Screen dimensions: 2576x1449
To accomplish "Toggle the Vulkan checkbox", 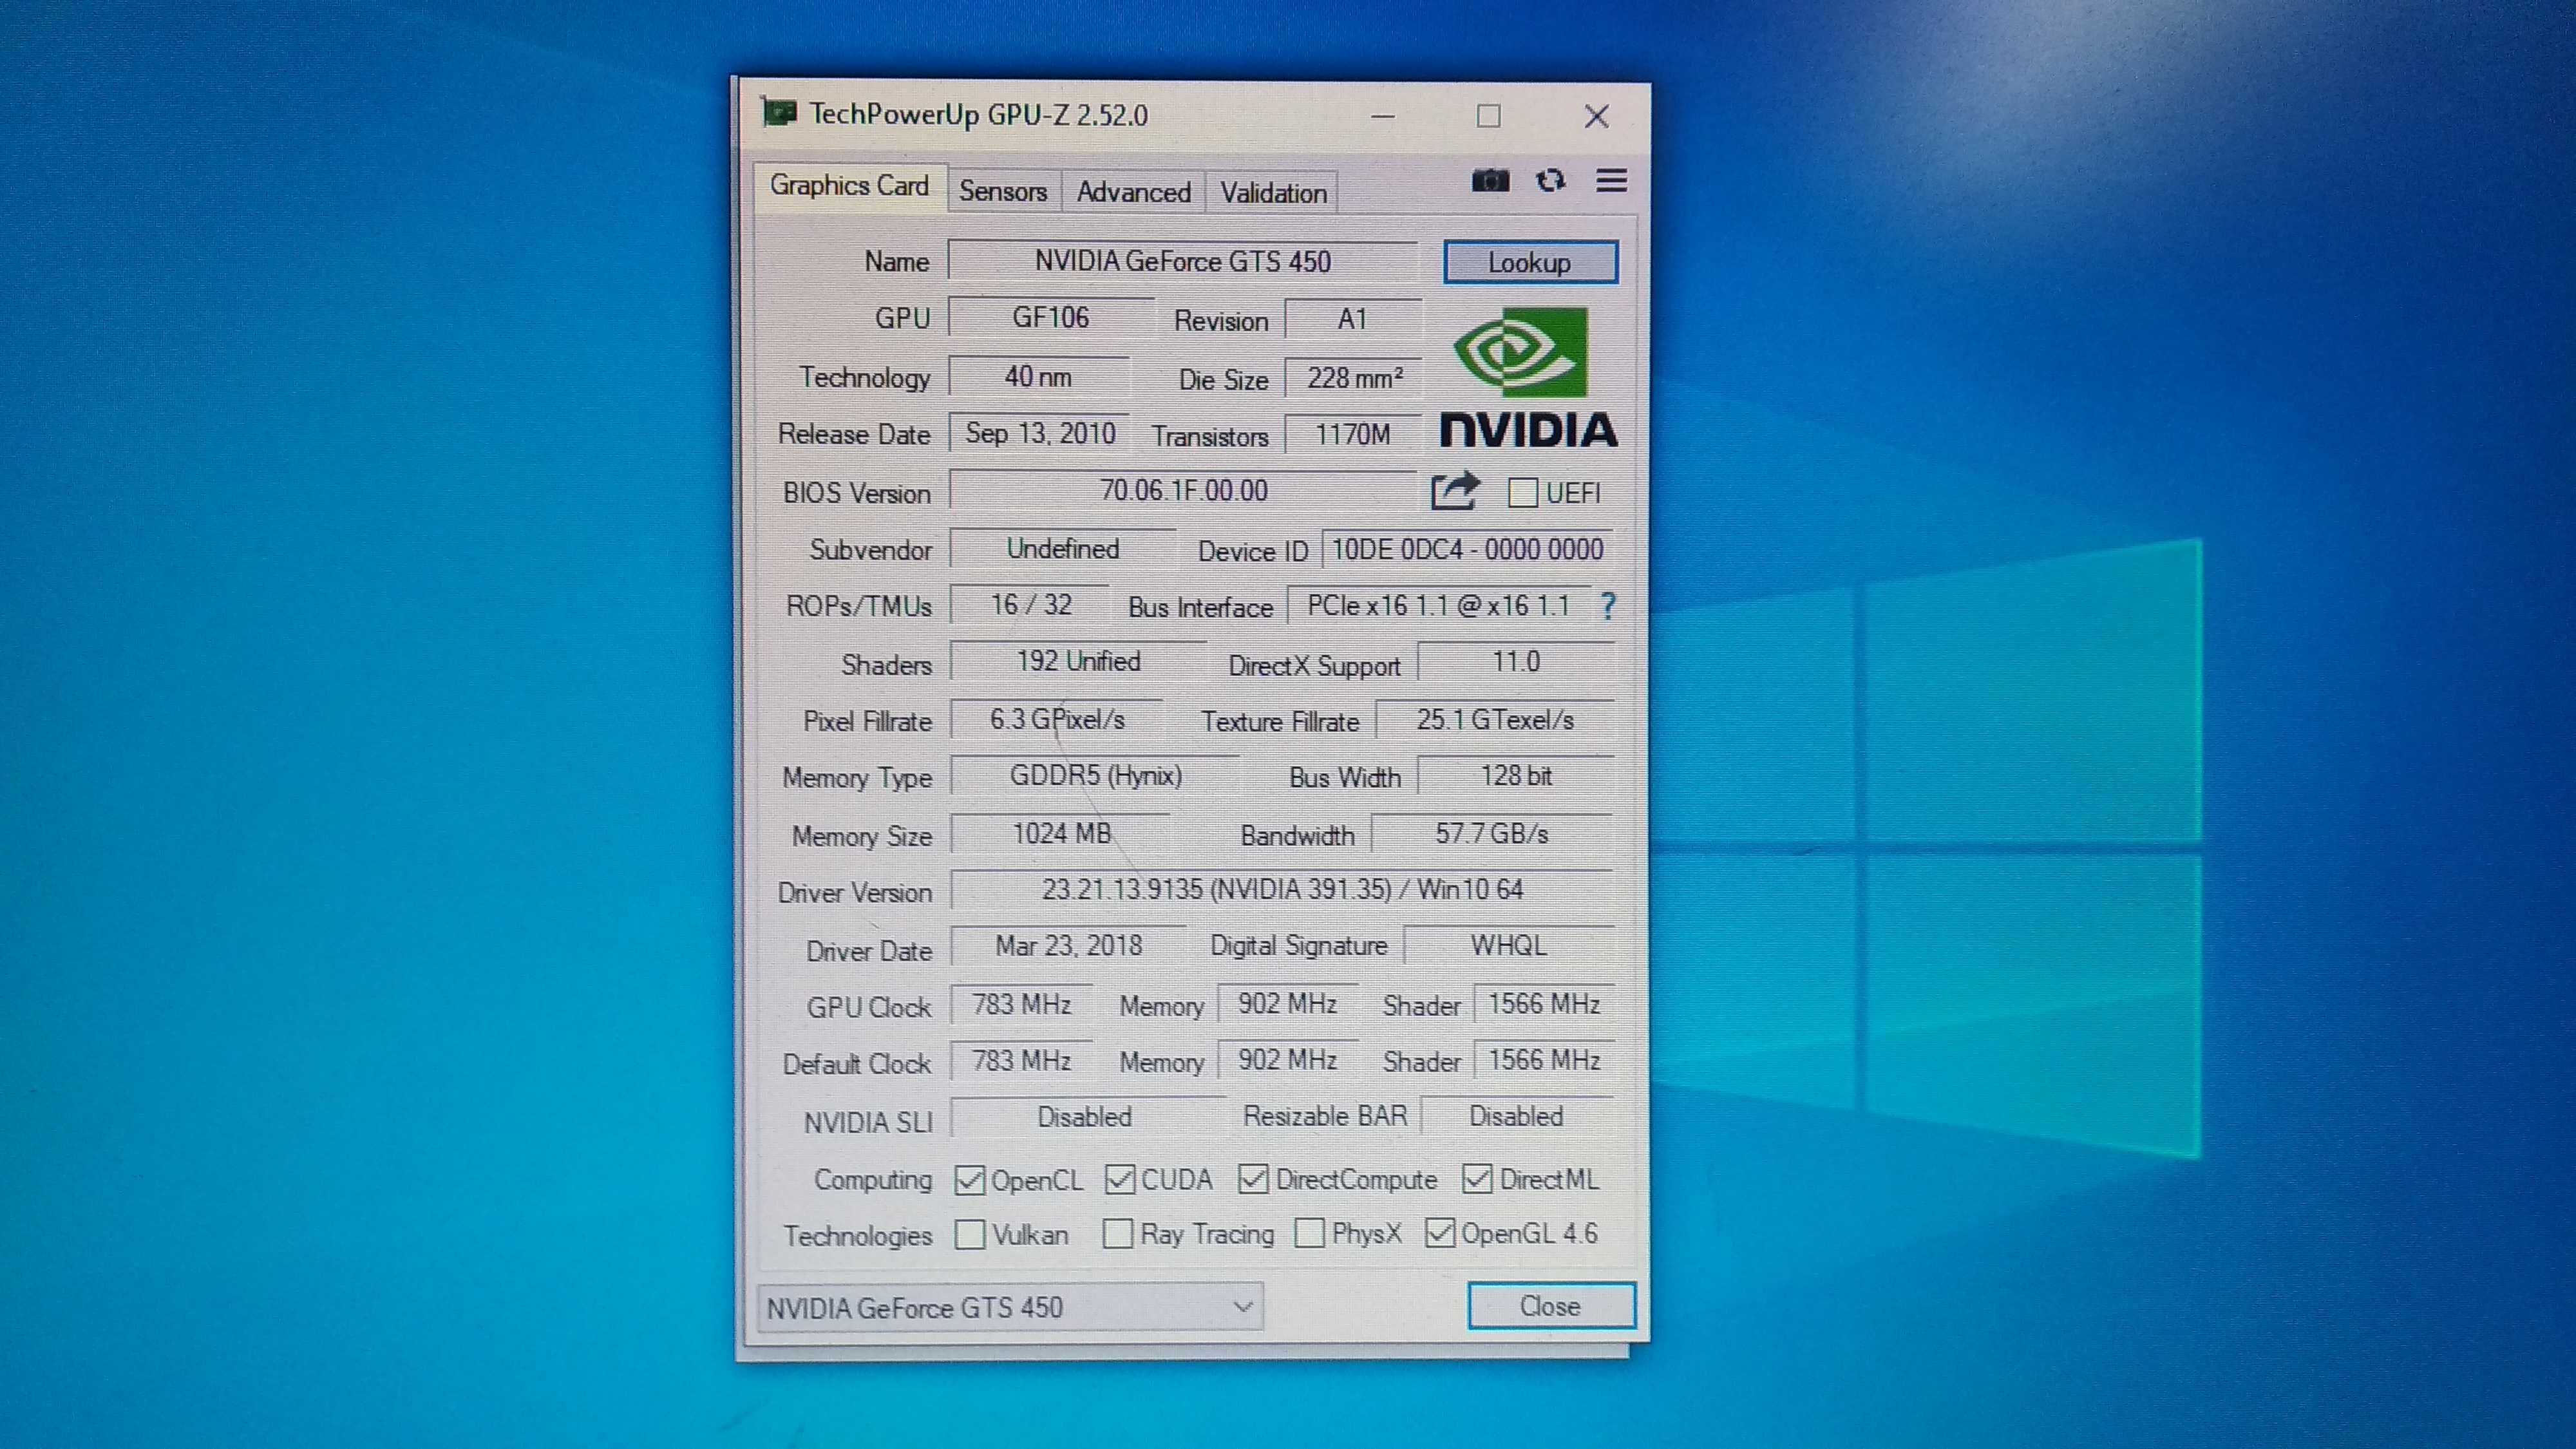I will 969,1235.
